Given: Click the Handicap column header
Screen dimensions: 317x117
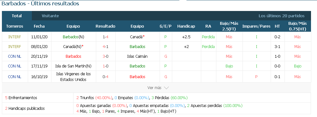Looking at the screenshot, I should coord(186,26).
